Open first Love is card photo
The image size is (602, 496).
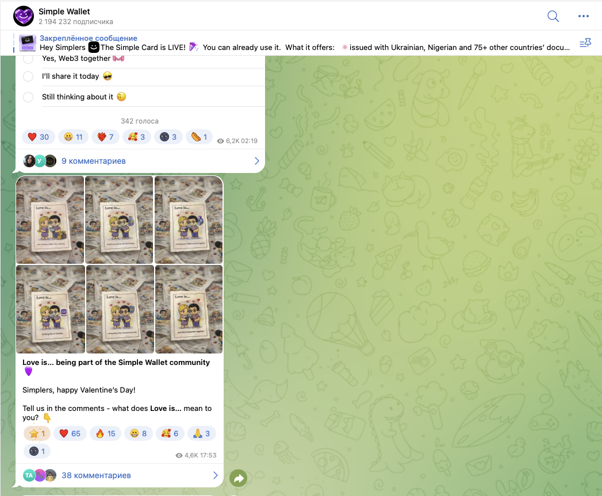point(50,220)
